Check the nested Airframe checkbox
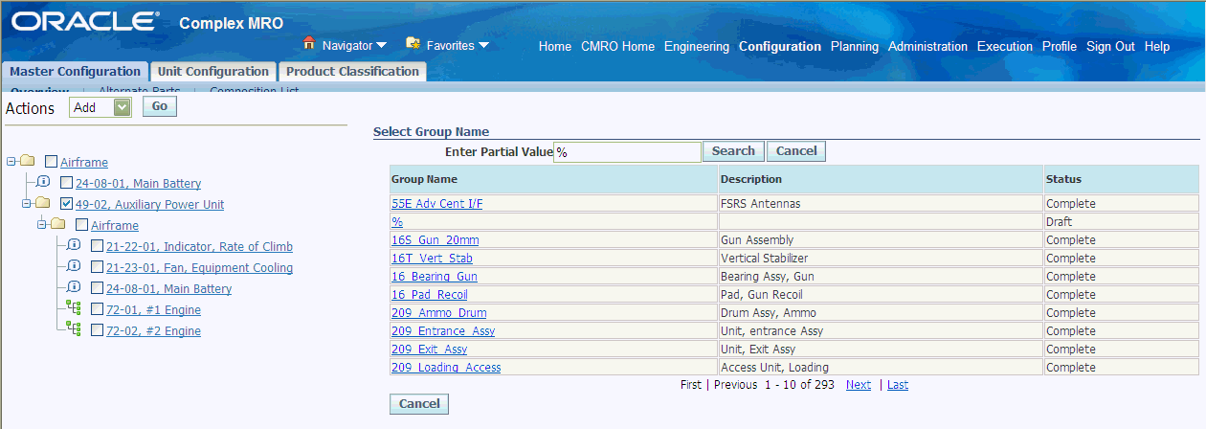The width and height of the screenshot is (1206, 429). [82, 225]
